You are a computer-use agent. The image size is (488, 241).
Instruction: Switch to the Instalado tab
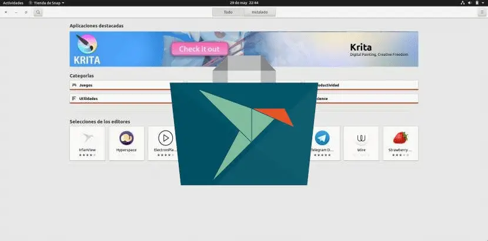click(x=259, y=12)
